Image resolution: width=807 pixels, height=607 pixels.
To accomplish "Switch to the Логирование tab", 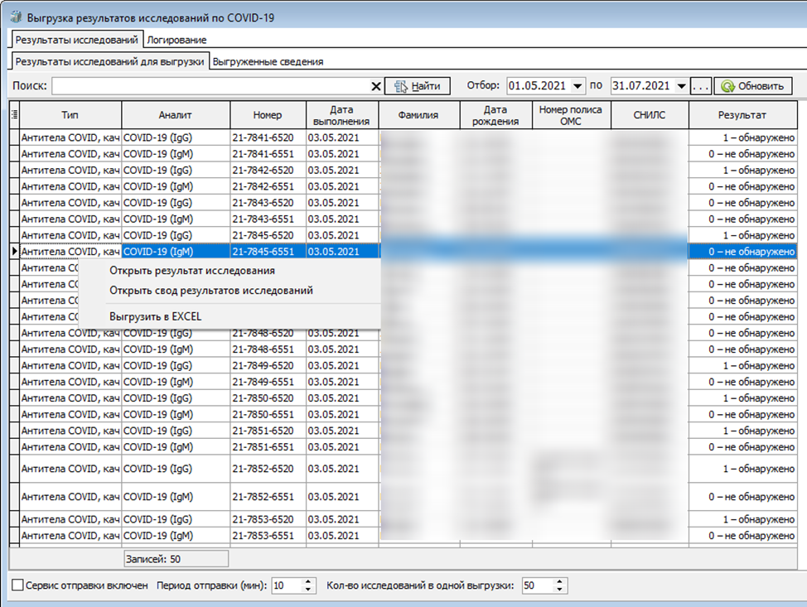I will click(x=176, y=39).
